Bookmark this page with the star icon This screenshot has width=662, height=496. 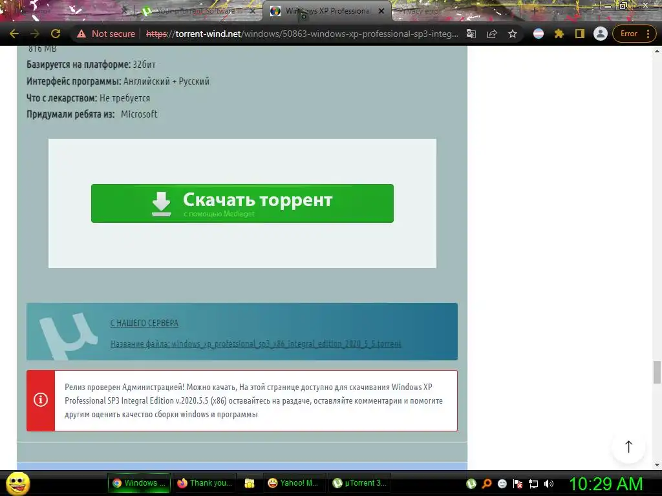(x=513, y=34)
